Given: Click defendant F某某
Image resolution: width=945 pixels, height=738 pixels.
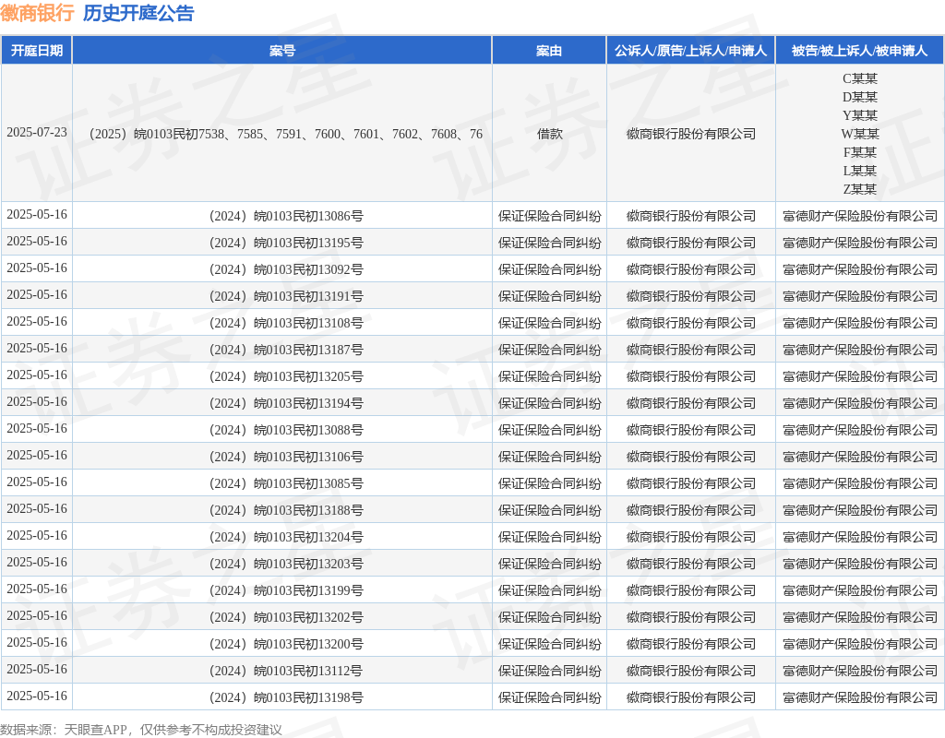Looking at the screenshot, I should pyautogui.click(x=860, y=152).
